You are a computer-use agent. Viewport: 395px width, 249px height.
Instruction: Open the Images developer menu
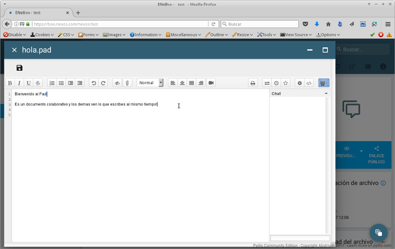pos(114,34)
